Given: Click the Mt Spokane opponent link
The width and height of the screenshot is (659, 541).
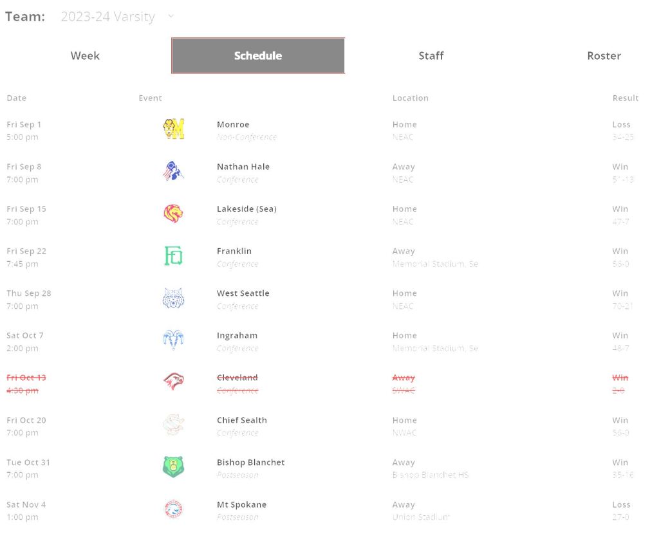Looking at the screenshot, I should [x=241, y=505].
